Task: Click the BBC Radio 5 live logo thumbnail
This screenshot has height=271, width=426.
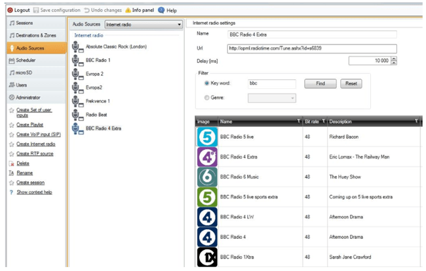Action: click(207, 137)
